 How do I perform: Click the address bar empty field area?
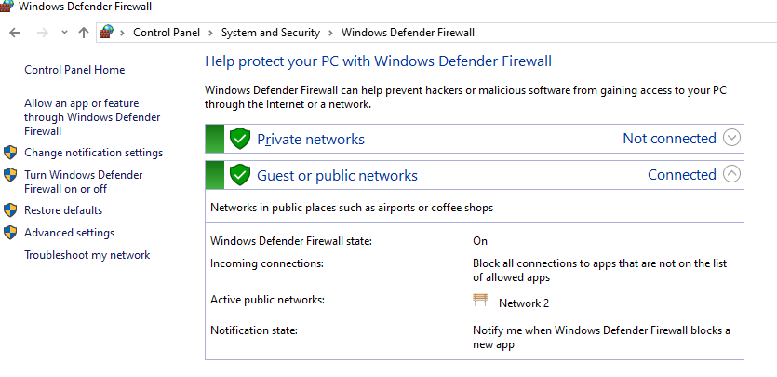click(x=624, y=33)
